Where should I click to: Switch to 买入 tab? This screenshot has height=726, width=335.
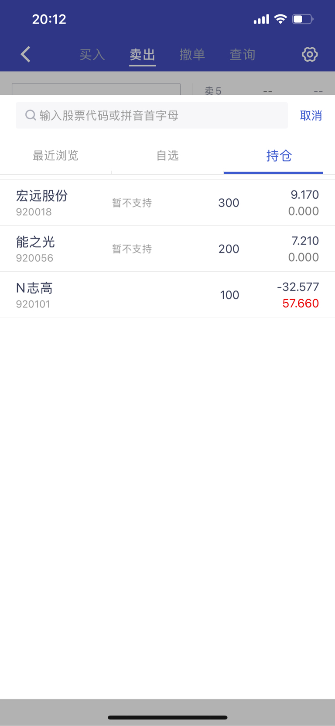click(92, 55)
